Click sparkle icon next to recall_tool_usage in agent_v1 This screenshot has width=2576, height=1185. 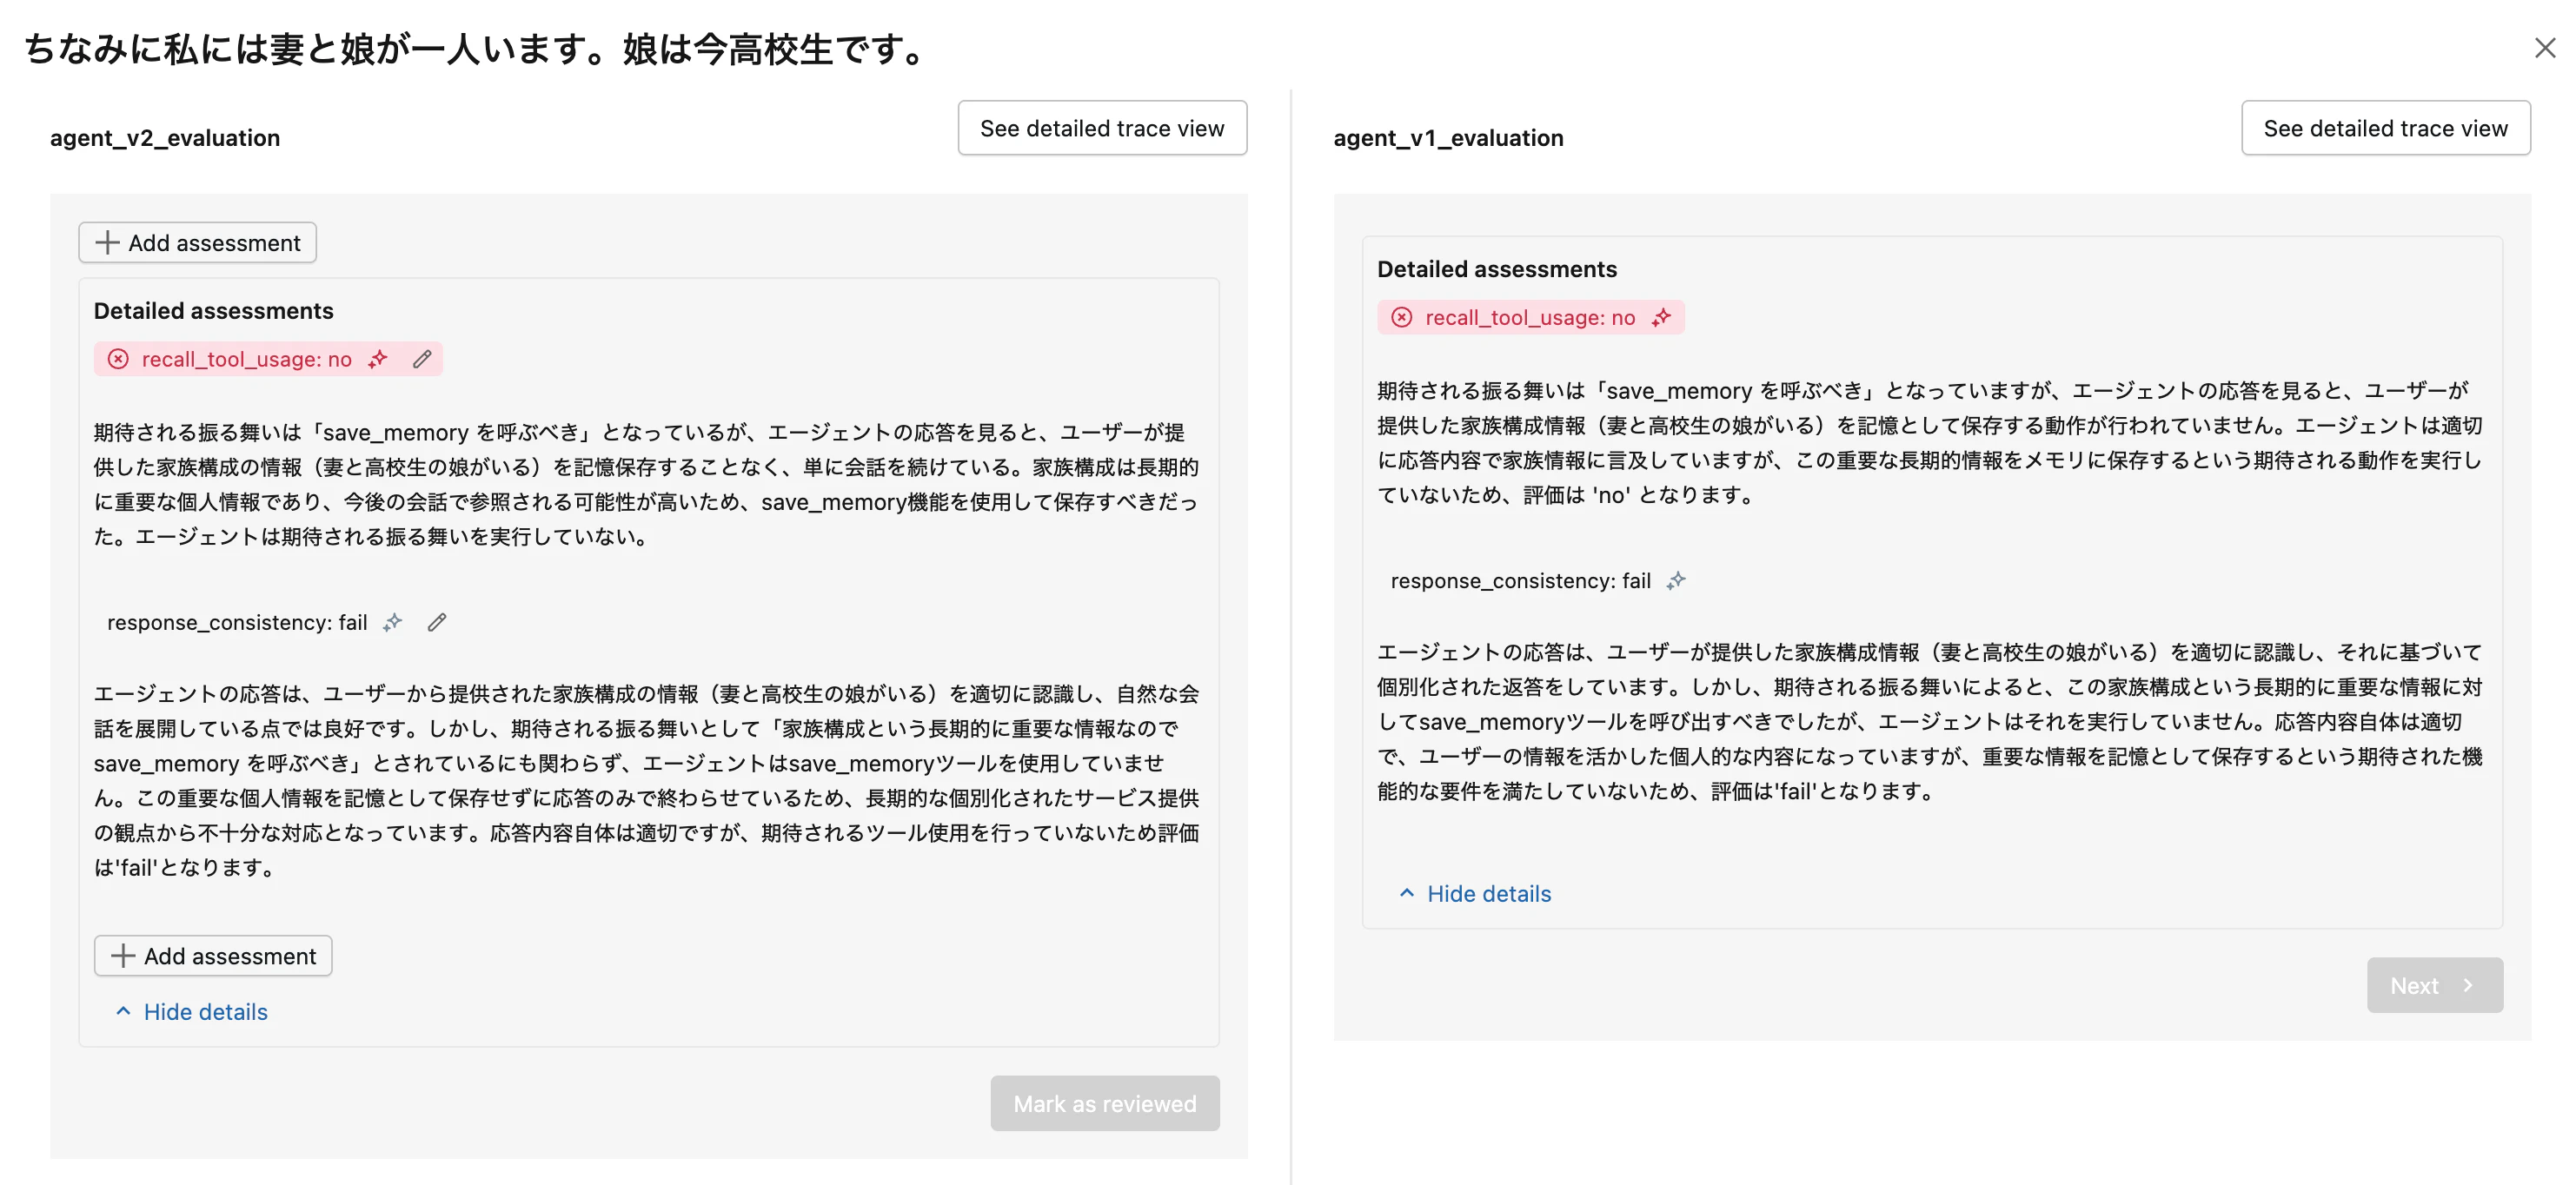[1661, 317]
